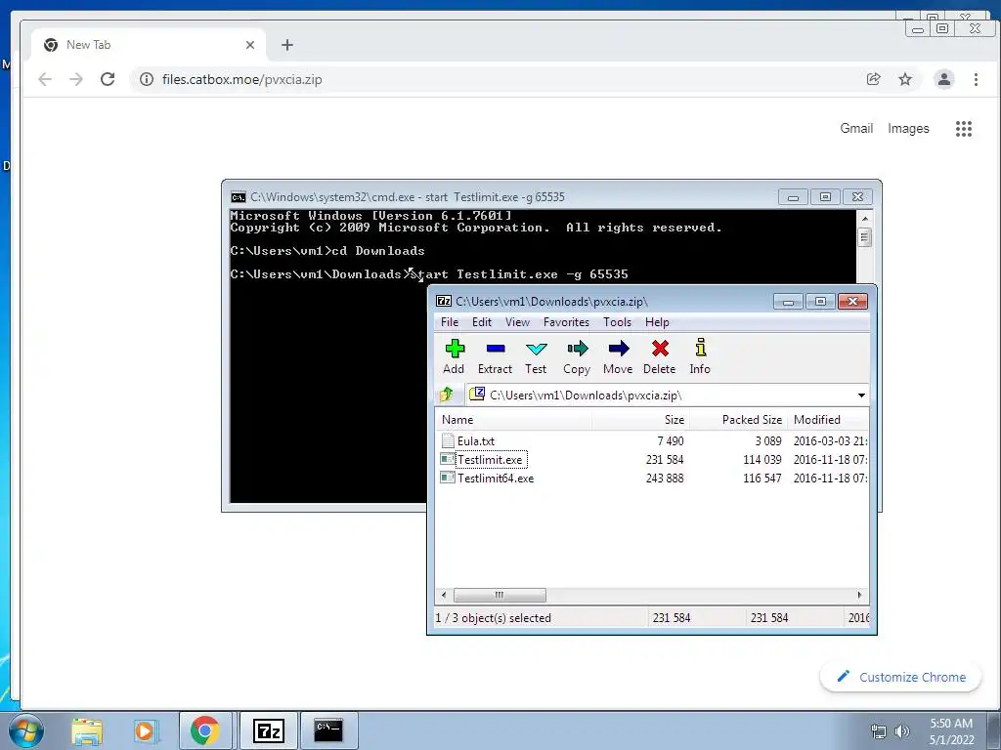Open the Google apps grid
Image resolution: width=1001 pixels, height=750 pixels.
[x=963, y=129]
